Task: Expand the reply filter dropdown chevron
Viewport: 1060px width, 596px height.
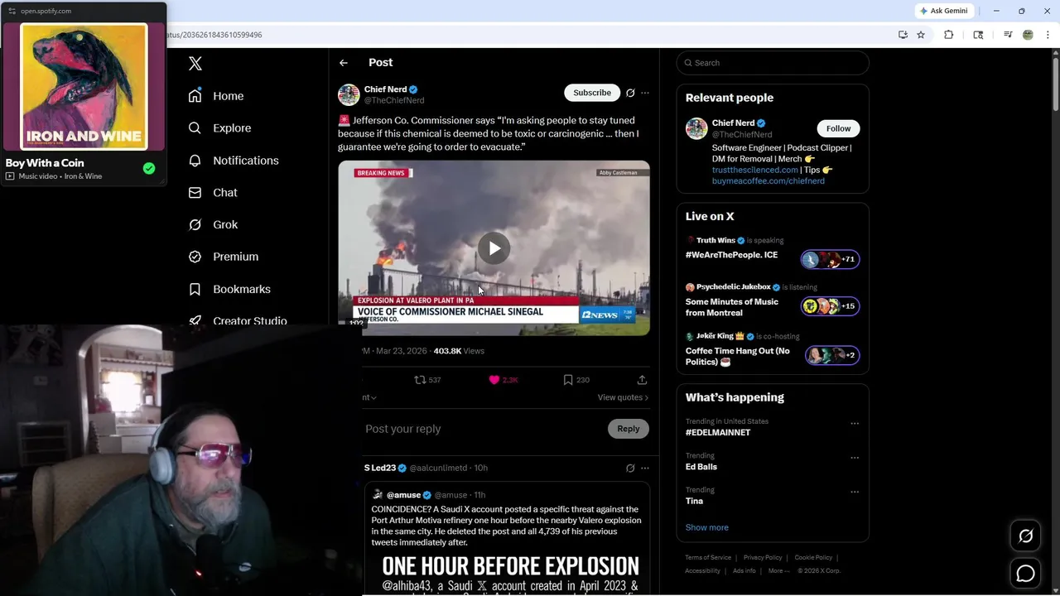Action: [373, 398]
